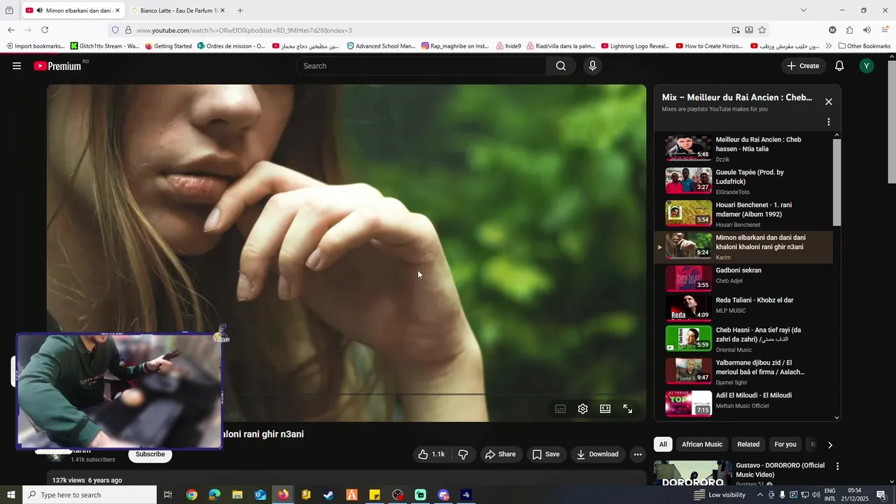The image size is (896, 504).
Task: Play Houari Benchenet rani mdamer track
Action: [743, 215]
